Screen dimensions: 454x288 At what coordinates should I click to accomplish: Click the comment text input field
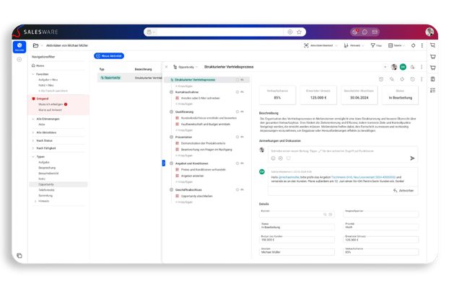[x=322, y=151]
